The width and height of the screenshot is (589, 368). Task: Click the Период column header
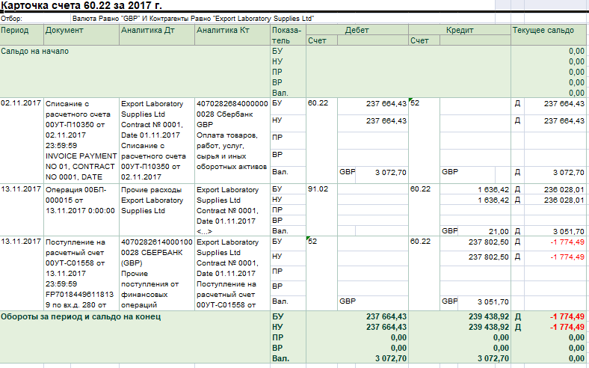tap(15, 31)
